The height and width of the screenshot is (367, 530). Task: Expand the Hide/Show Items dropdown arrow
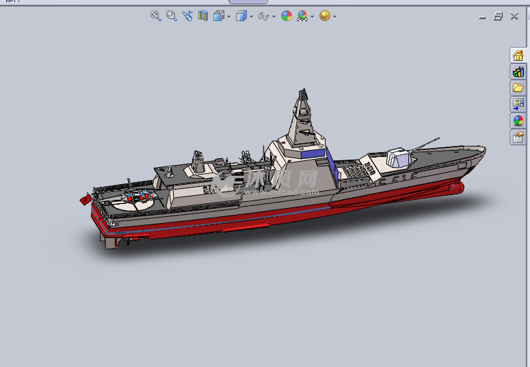[274, 16]
